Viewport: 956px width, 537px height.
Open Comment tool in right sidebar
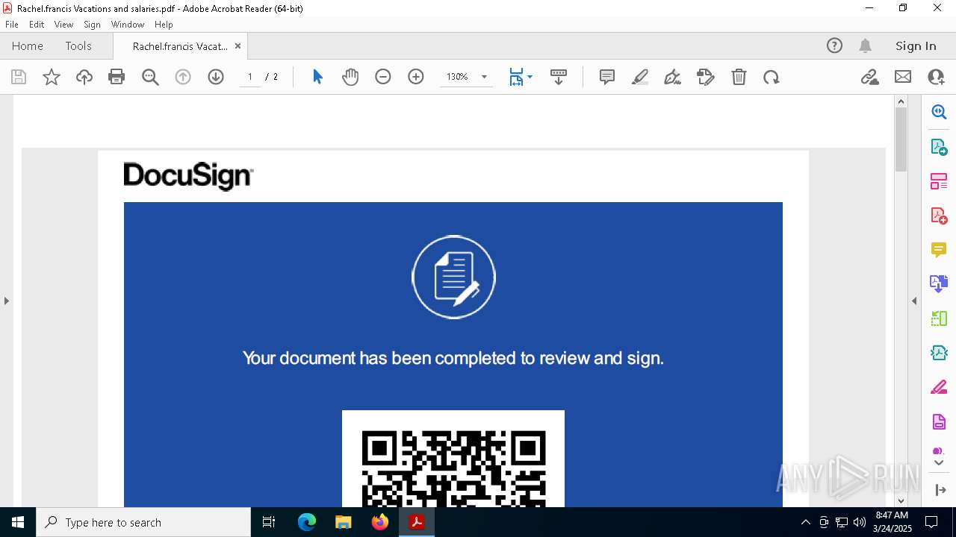point(939,249)
